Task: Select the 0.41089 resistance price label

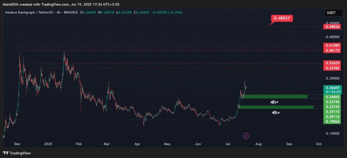Action: (332, 45)
